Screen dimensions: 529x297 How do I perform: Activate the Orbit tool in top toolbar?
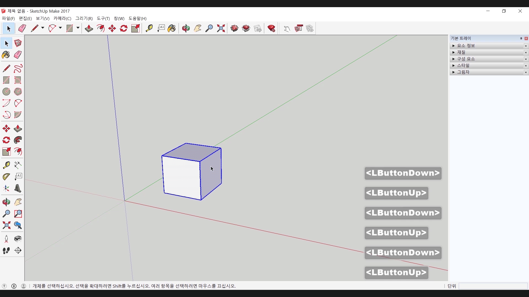(186, 28)
